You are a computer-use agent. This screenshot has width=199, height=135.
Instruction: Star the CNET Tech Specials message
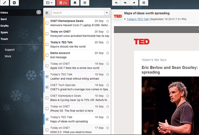[108, 85]
